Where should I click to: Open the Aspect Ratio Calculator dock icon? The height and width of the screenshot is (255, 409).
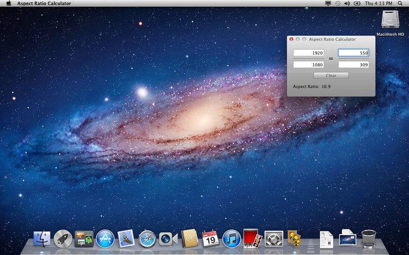294,238
